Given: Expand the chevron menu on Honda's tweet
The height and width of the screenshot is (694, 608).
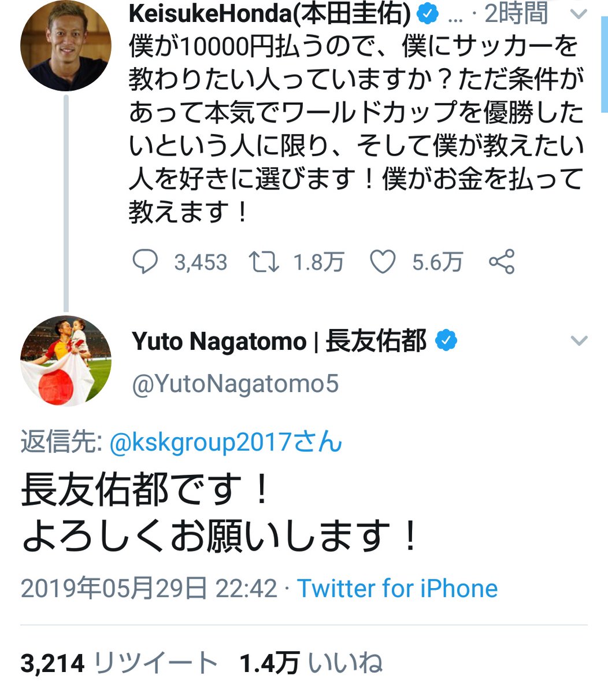Looking at the screenshot, I should 579,15.
